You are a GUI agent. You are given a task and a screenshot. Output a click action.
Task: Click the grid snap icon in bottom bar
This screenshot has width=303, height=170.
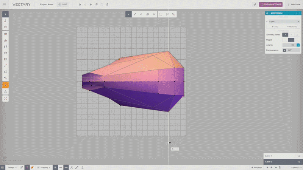55,167
